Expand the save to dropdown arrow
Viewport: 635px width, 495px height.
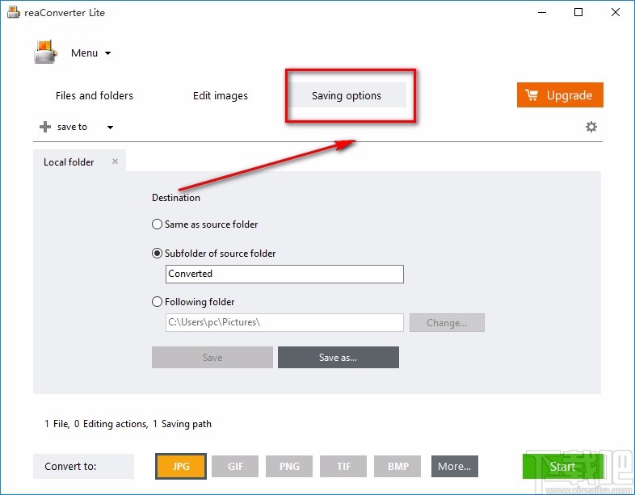pyautogui.click(x=110, y=128)
